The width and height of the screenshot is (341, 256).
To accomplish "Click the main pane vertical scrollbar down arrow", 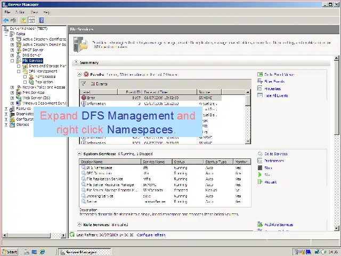I will (x=336, y=228).
